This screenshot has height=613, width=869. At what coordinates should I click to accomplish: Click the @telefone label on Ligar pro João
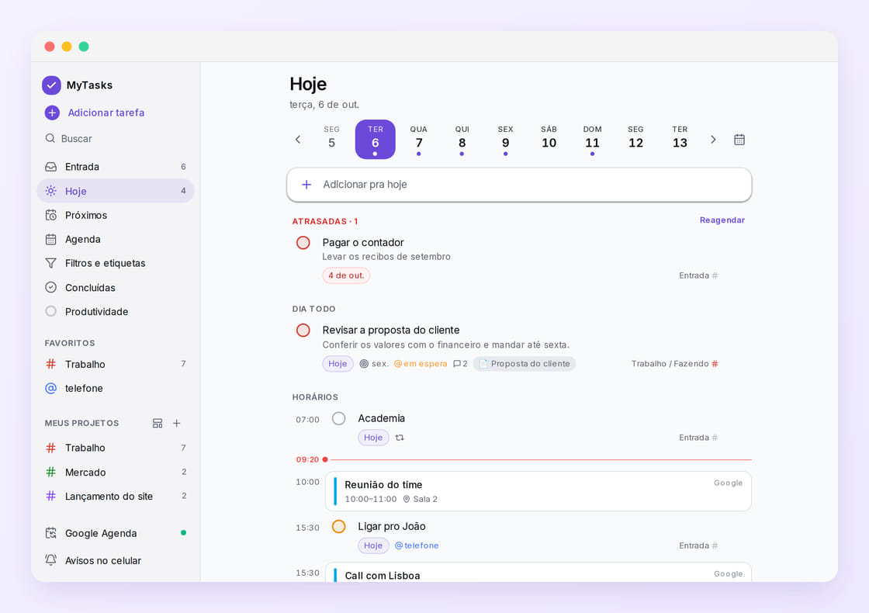pos(417,545)
